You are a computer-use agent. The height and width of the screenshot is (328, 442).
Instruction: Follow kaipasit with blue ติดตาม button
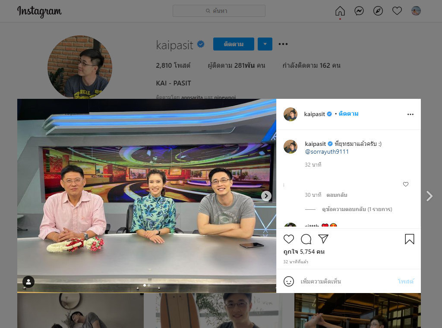[x=234, y=44]
